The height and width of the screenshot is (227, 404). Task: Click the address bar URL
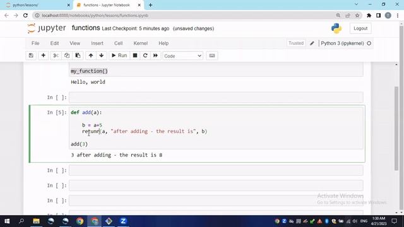coord(95,15)
